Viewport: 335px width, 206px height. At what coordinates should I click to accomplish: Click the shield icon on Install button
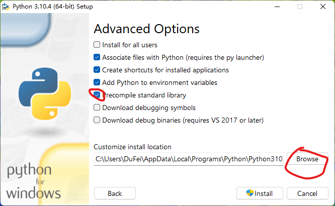pos(249,193)
